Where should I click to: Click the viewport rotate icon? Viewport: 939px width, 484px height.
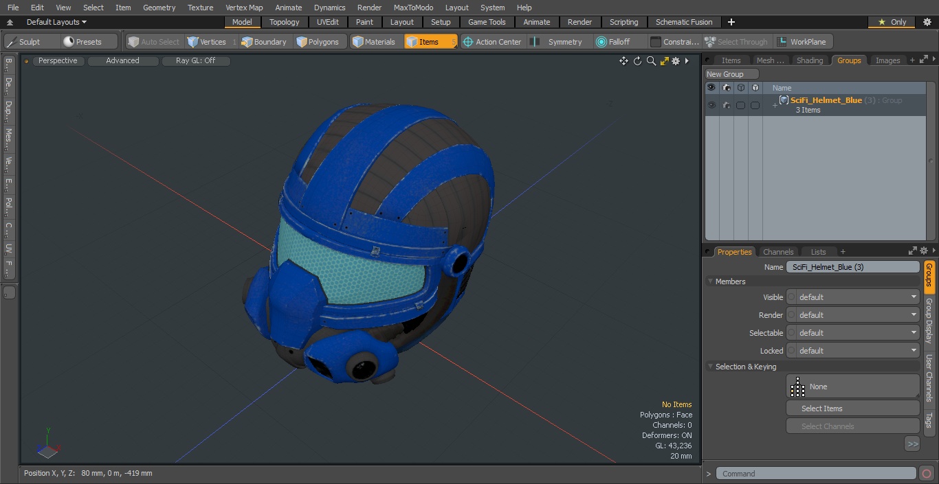tap(637, 61)
